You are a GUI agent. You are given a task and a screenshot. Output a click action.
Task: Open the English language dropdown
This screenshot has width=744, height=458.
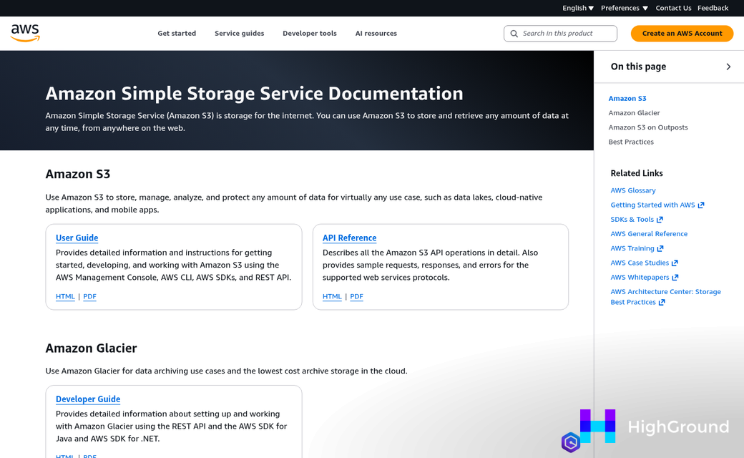[578, 8]
